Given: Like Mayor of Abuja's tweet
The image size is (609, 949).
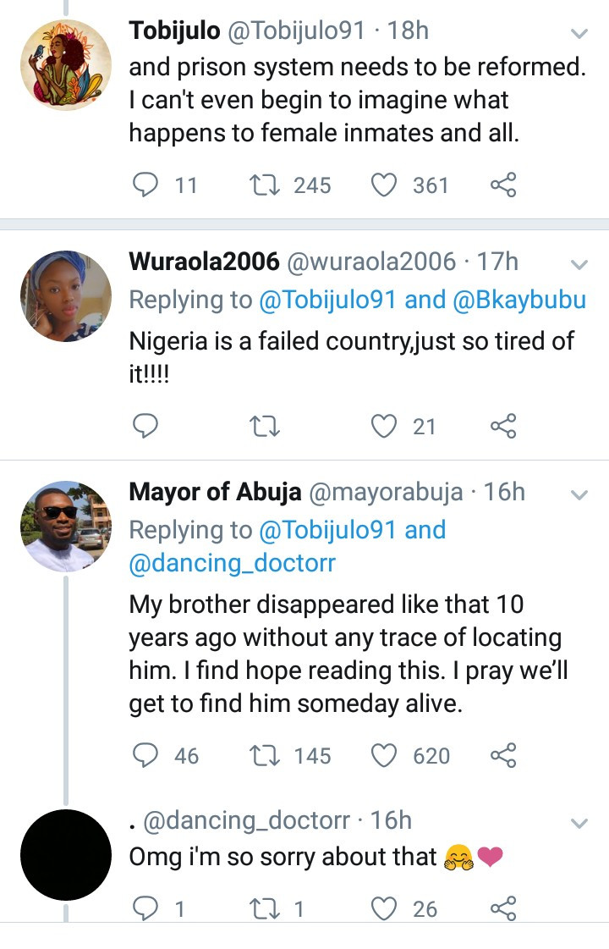Looking at the screenshot, I should point(385,755).
